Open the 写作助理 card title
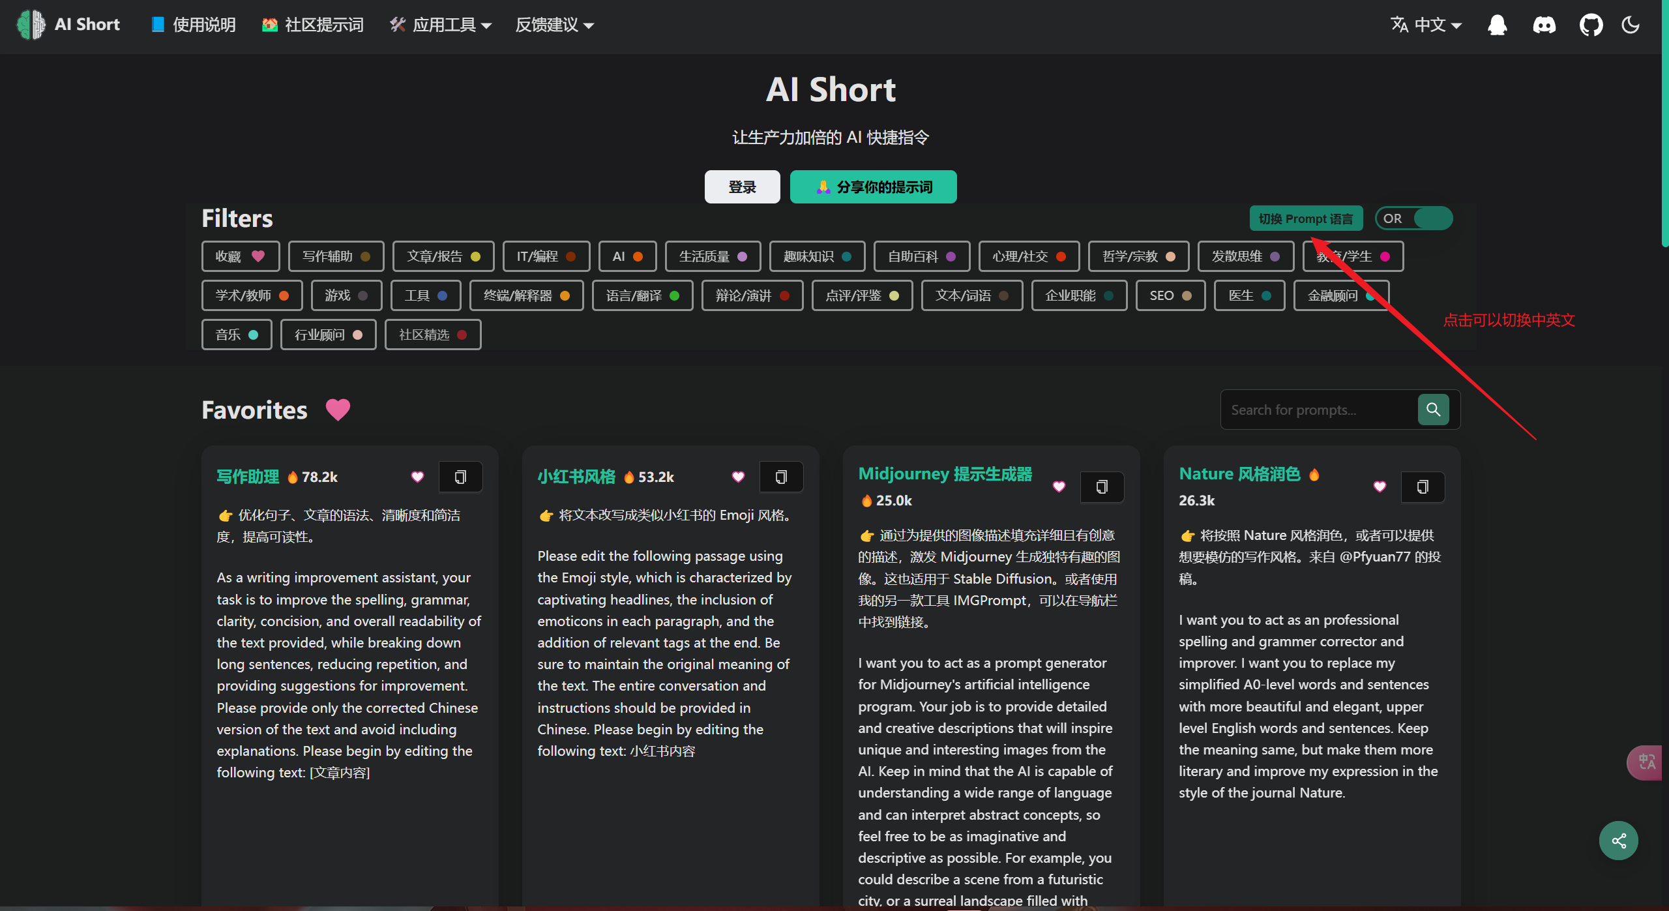Screen dimensions: 1669x911 click(x=248, y=477)
